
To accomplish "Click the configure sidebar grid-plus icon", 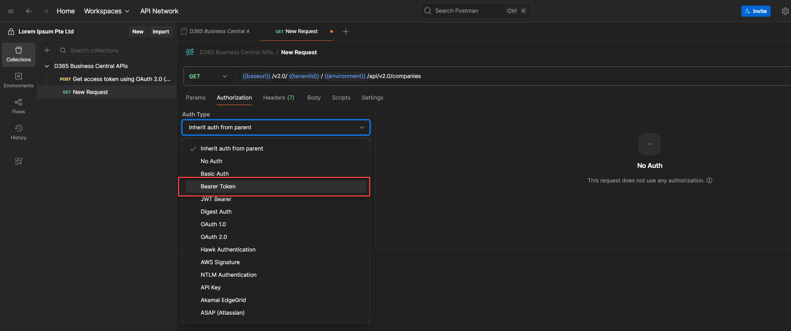I will click(x=19, y=161).
